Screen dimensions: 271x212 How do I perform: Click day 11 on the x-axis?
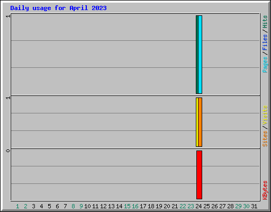tap(95, 206)
